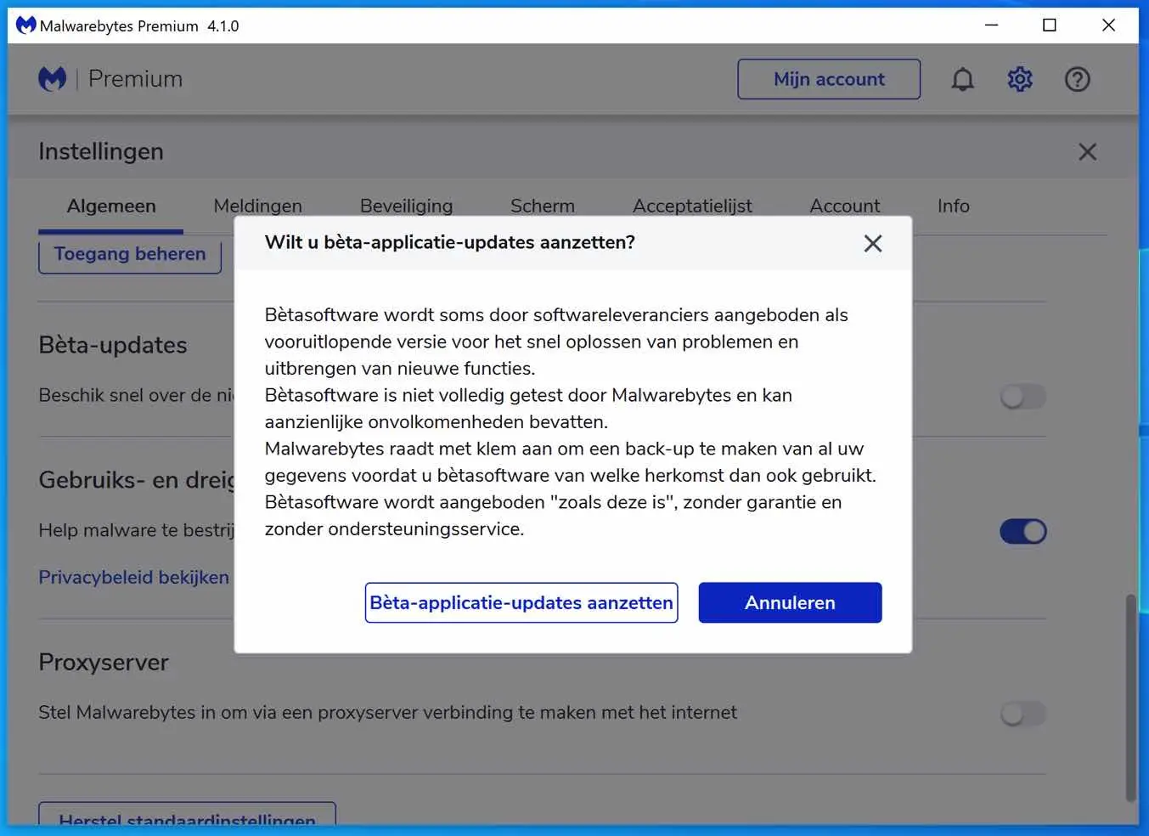1149x836 pixels.
Task: Click the Proxyserver heading text
Action: point(104,662)
